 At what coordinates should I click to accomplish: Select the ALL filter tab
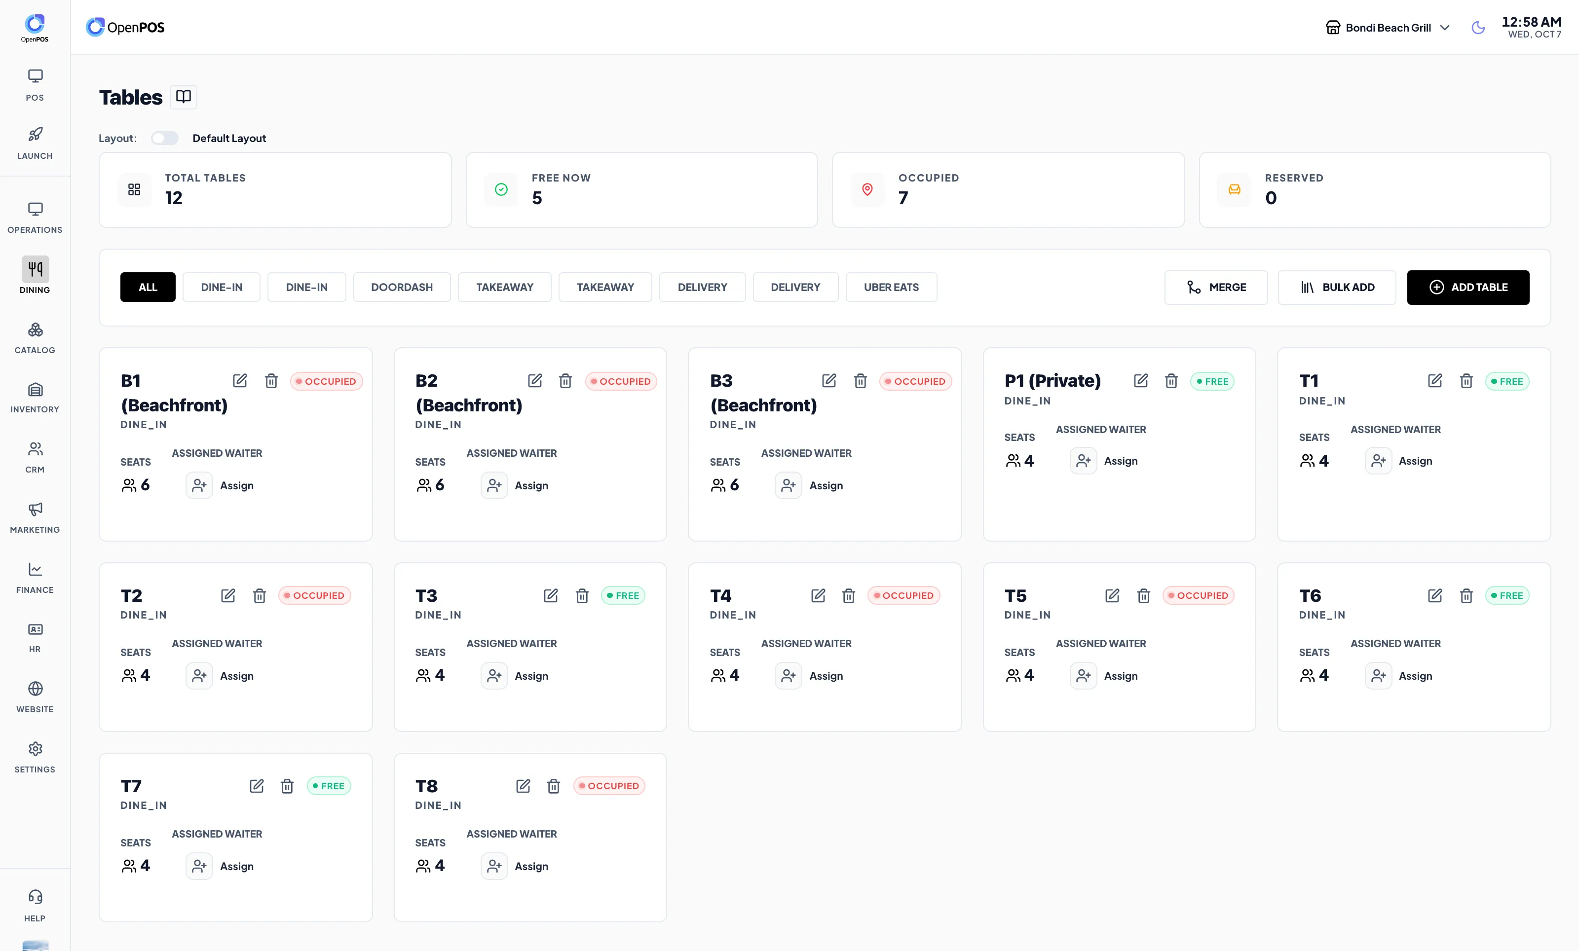pos(148,287)
